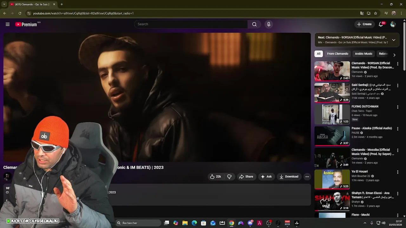Click the YouTube search input field
Screen dimensions: 406x228
click(191, 24)
